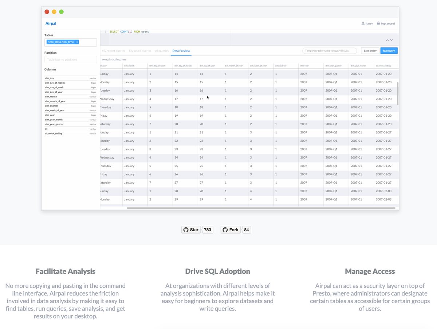Remove the core_data.dim_time table tag

(77, 42)
